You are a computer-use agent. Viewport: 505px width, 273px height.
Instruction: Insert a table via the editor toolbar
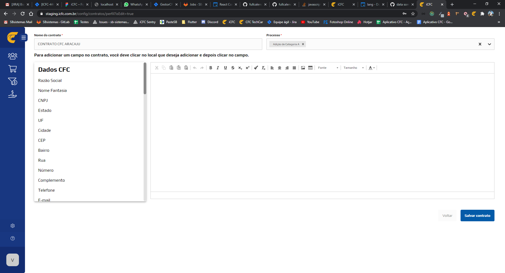coord(310,68)
